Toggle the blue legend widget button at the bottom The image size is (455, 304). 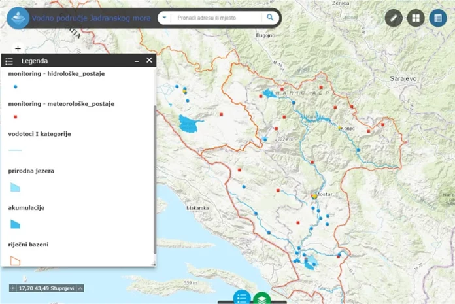click(242, 298)
